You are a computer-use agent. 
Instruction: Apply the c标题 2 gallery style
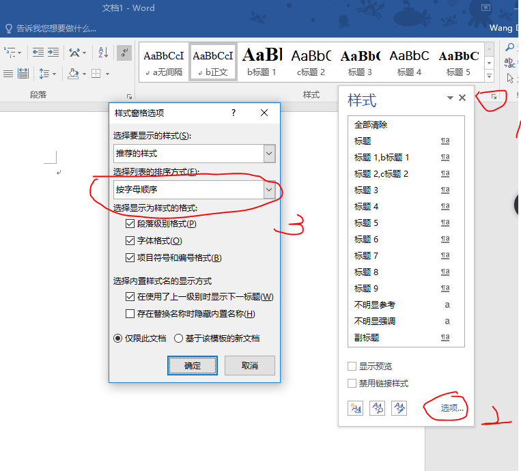311,62
